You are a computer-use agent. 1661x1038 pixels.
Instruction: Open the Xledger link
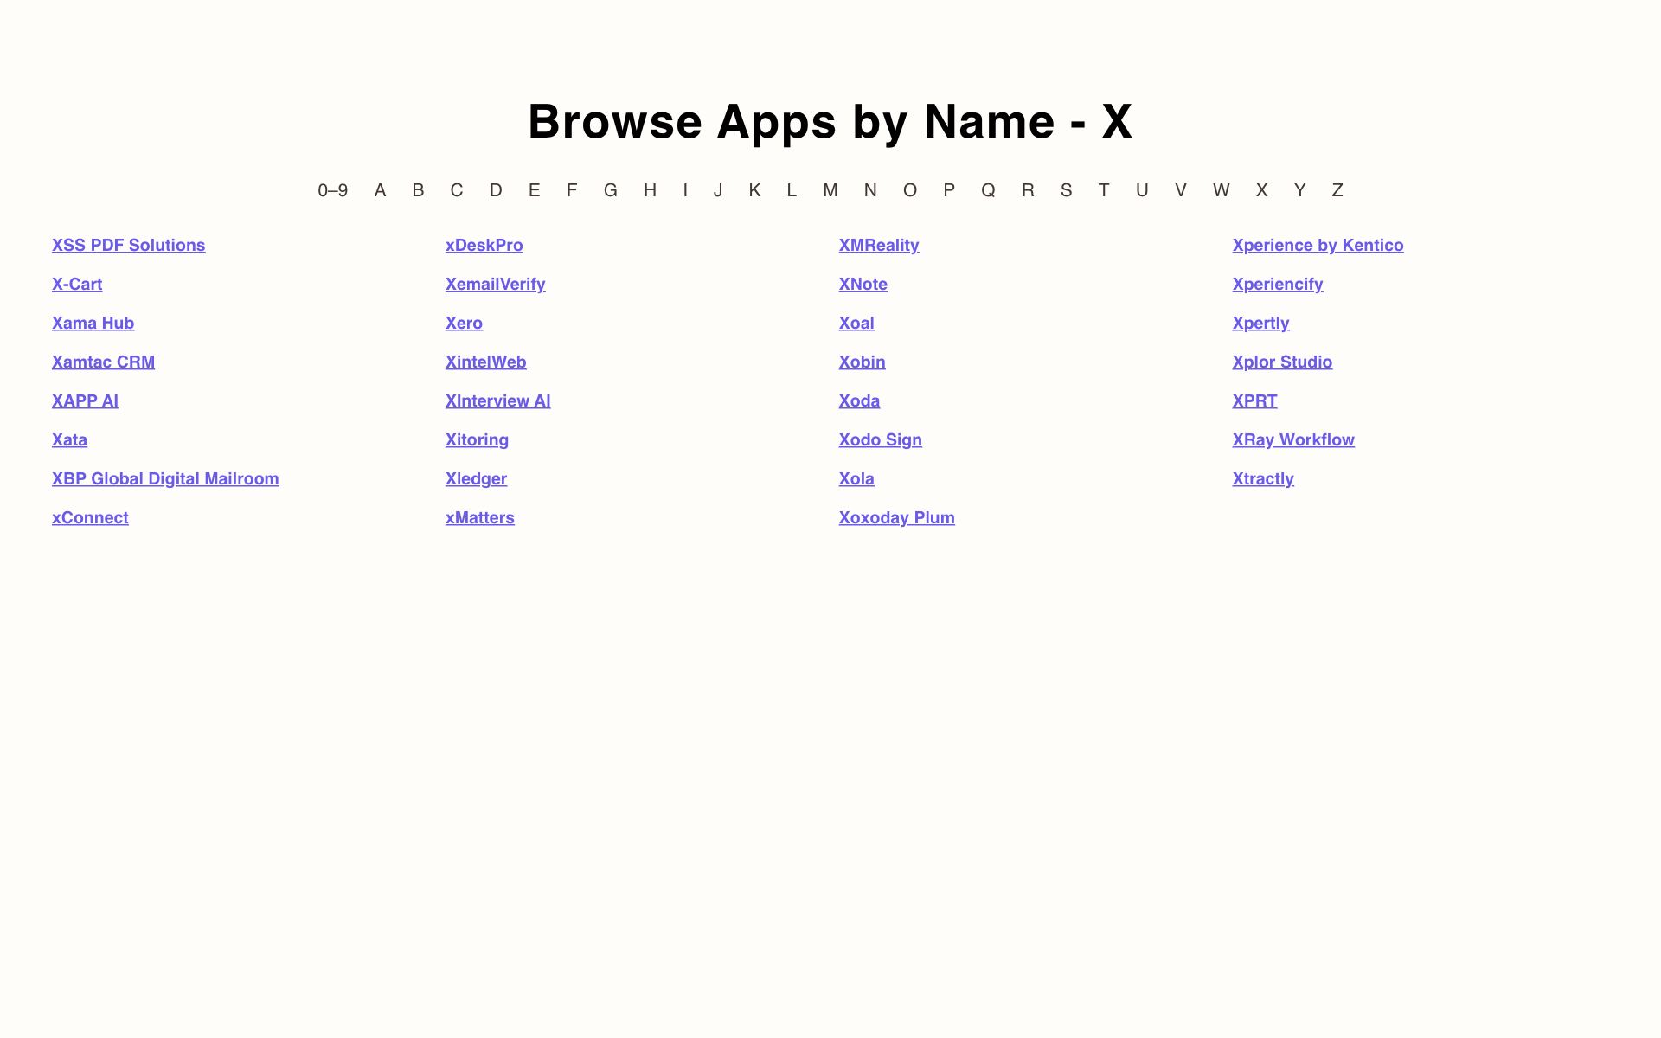(476, 478)
